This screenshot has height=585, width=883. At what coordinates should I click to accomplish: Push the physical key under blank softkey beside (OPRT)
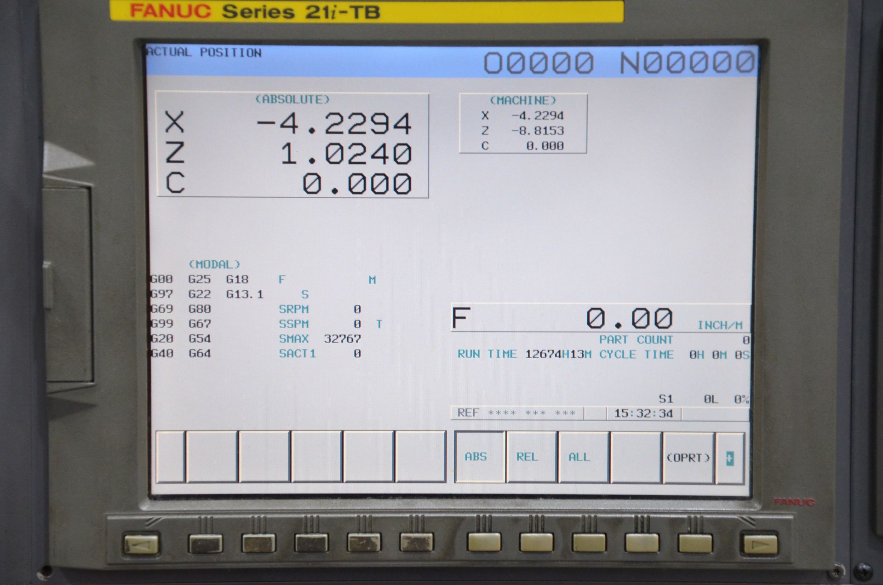642,542
